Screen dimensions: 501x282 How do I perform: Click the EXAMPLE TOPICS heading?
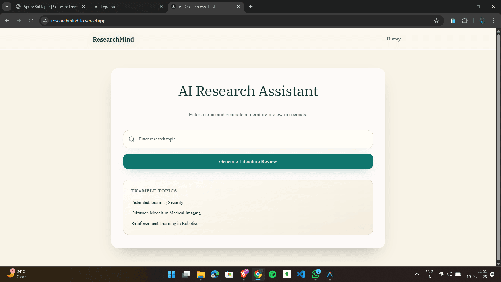(154, 191)
